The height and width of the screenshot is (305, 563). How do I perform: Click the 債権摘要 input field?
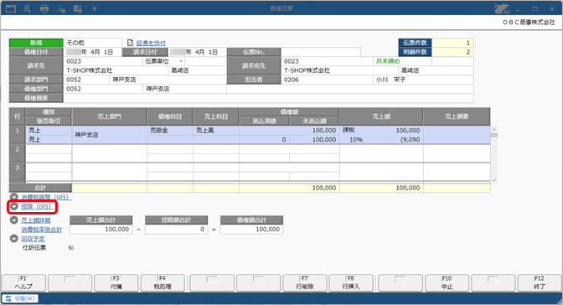pos(268,98)
